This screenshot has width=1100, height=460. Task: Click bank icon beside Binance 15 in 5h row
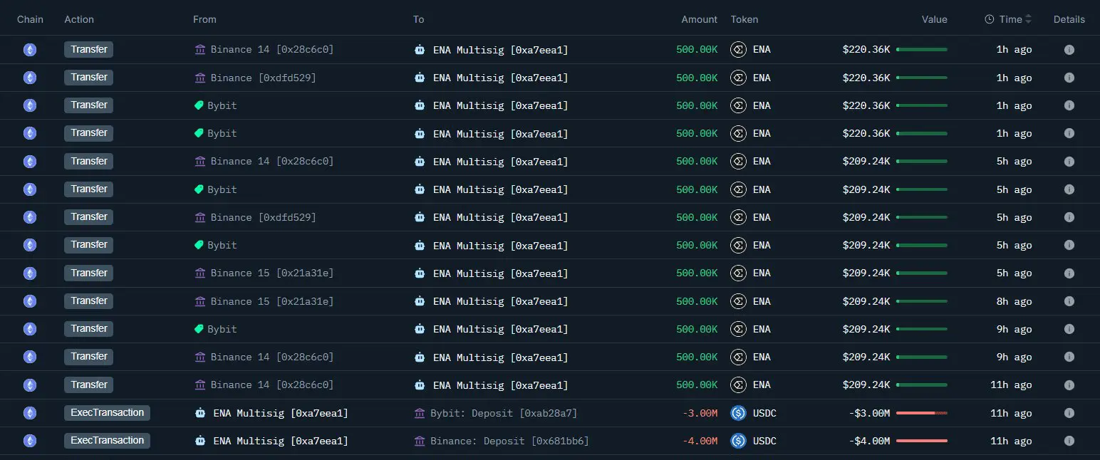(x=199, y=273)
